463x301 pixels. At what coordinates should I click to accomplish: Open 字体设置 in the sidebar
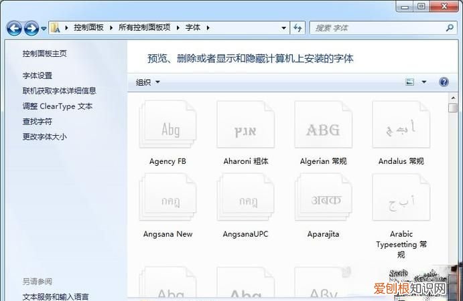click(x=38, y=76)
